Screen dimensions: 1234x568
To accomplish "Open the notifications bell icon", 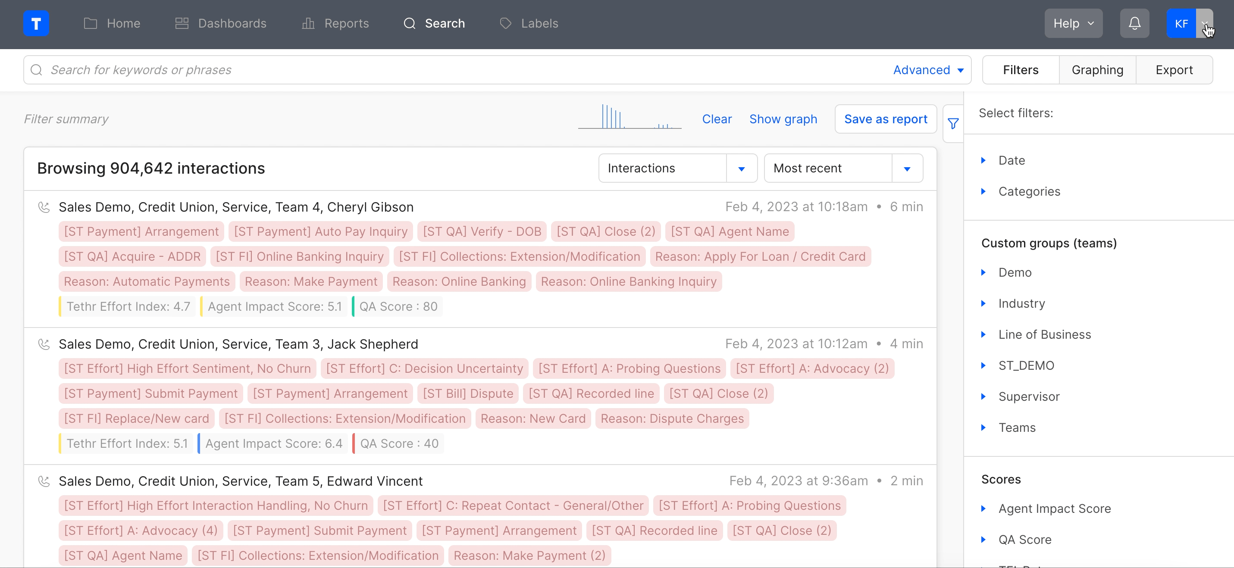I will pos(1134,23).
